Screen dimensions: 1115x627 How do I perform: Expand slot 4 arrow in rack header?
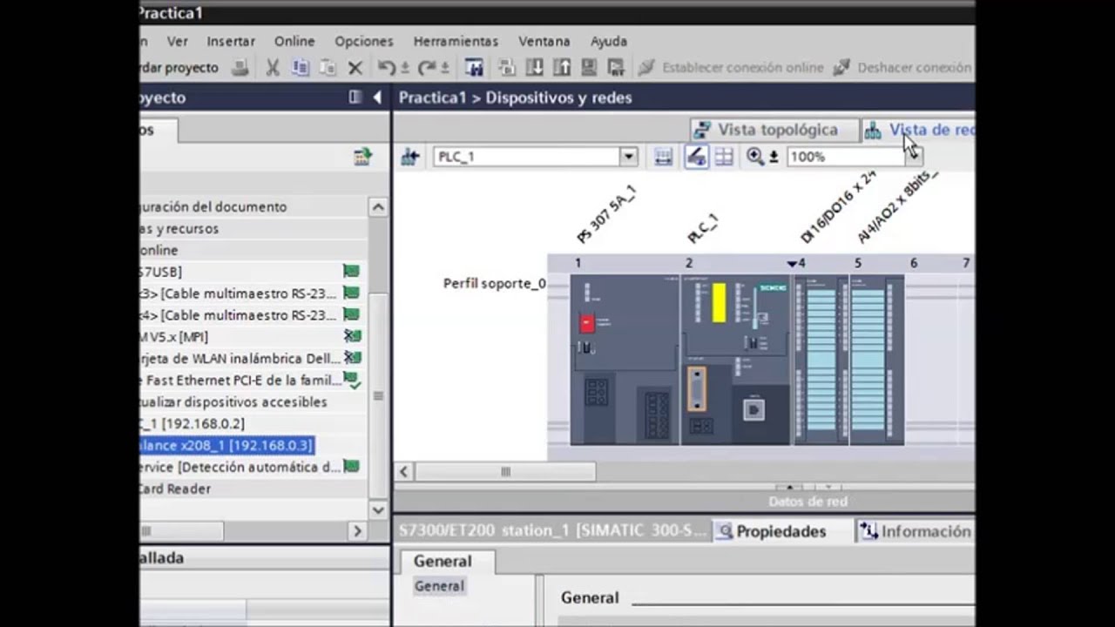[791, 263]
